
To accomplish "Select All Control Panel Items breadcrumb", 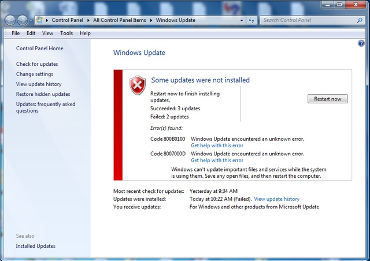I will click(120, 20).
